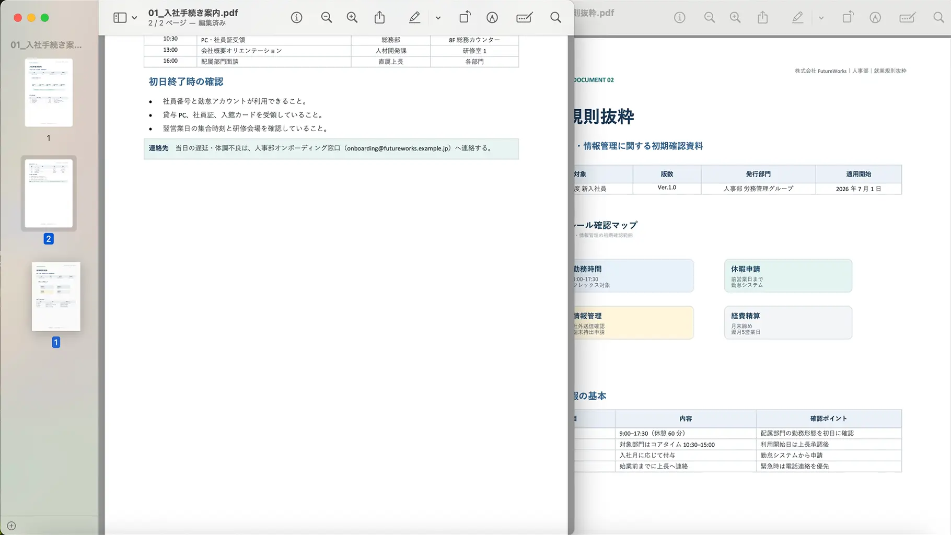This screenshot has height=535, width=951.
Task: Select the dragged third page thumbnail
Action: click(56, 296)
